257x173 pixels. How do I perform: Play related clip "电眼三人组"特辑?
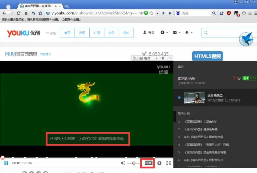coord(207,145)
